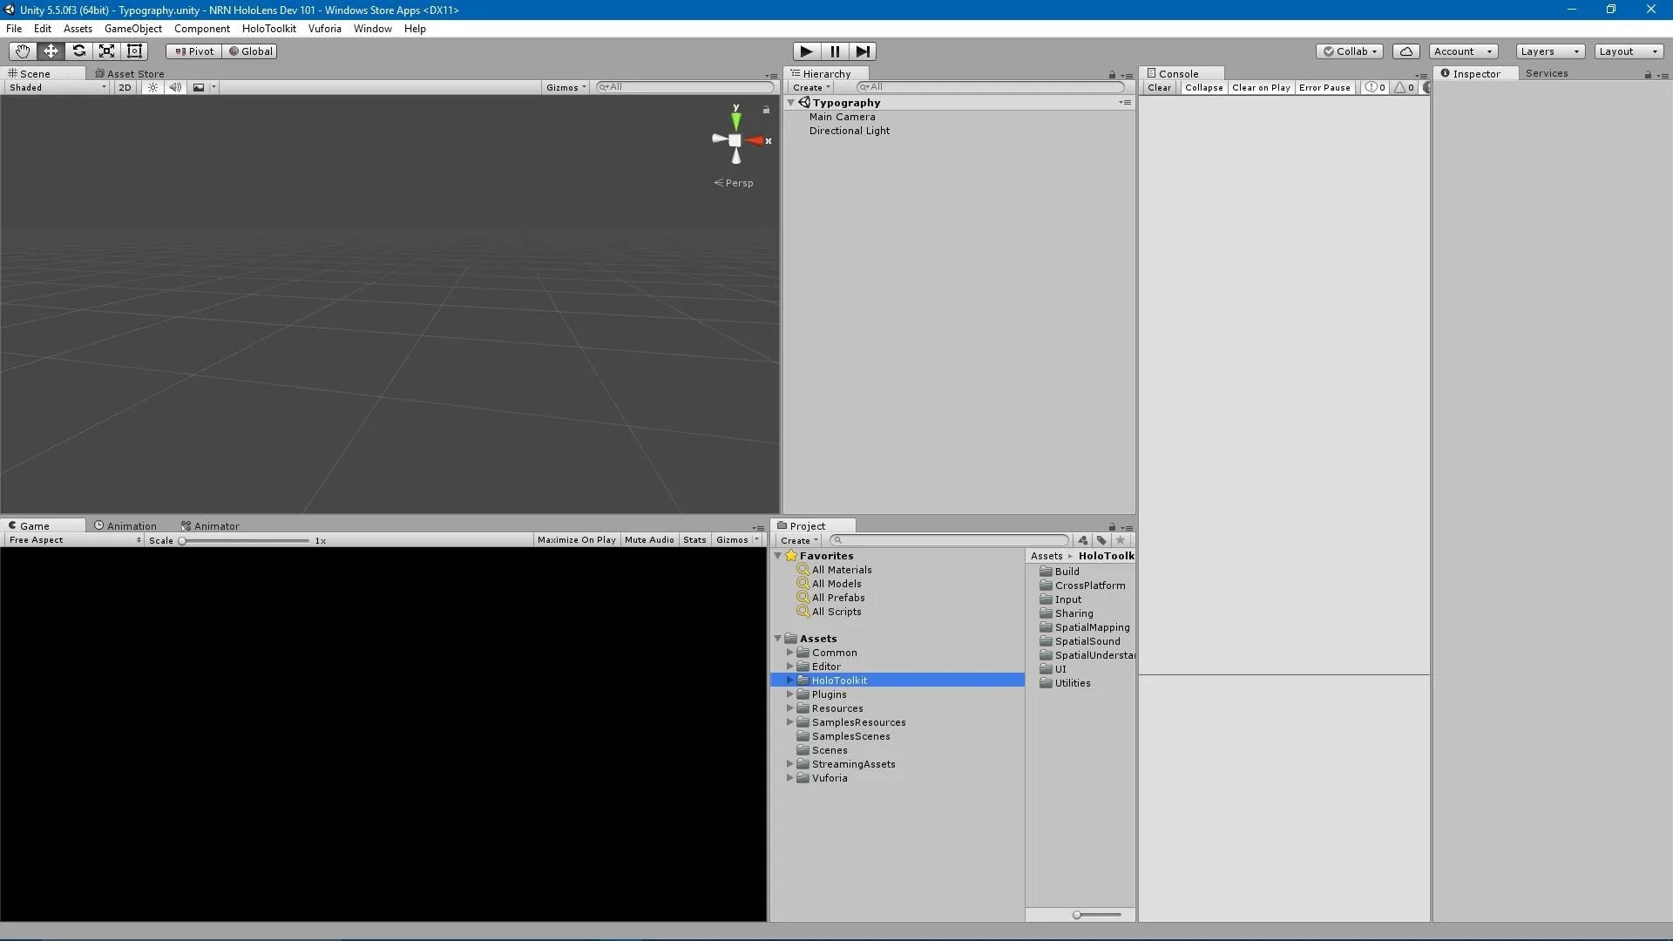Click Assets in the breadcrumb path
The image size is (1673, 941).
pos(1046,556)
